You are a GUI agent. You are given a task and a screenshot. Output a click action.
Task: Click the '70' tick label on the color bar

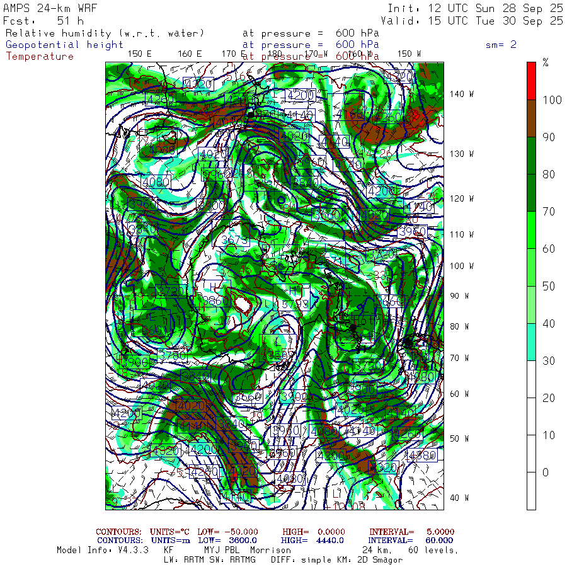[x=549, y=212]
